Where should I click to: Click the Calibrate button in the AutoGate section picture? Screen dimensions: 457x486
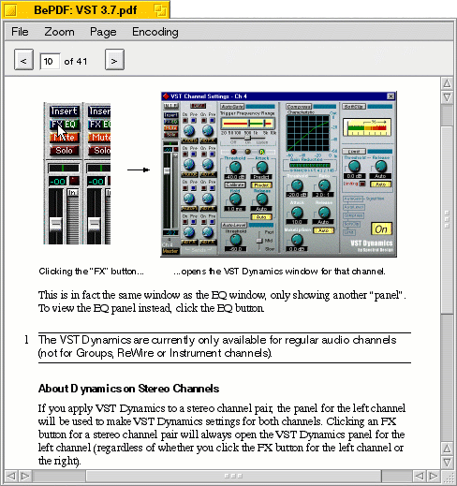pos(235,184)
